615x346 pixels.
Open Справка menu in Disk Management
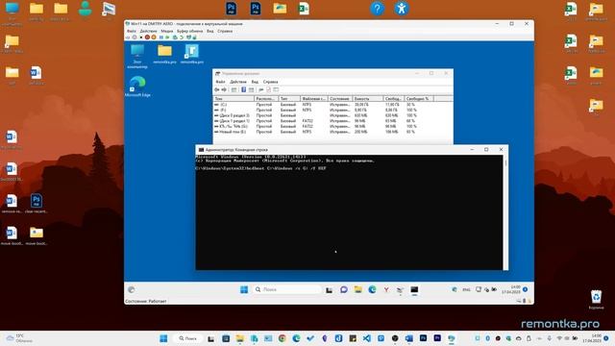(x=270, y=82)
